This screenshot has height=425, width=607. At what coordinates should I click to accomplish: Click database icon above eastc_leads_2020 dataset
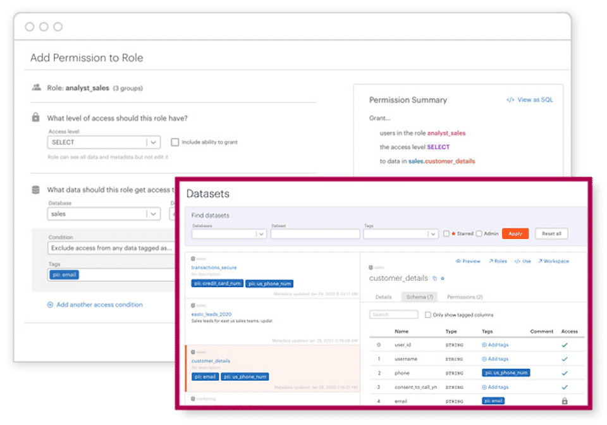193,305
